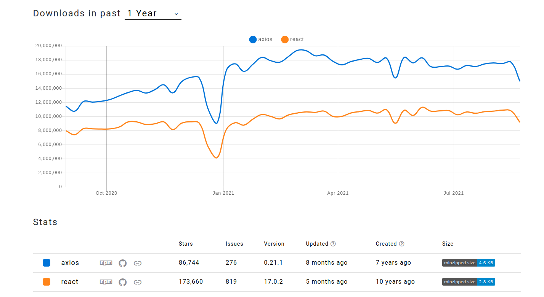Select axios stars value 86,744
Screen dimensions: 544x297
coord(189,263)
